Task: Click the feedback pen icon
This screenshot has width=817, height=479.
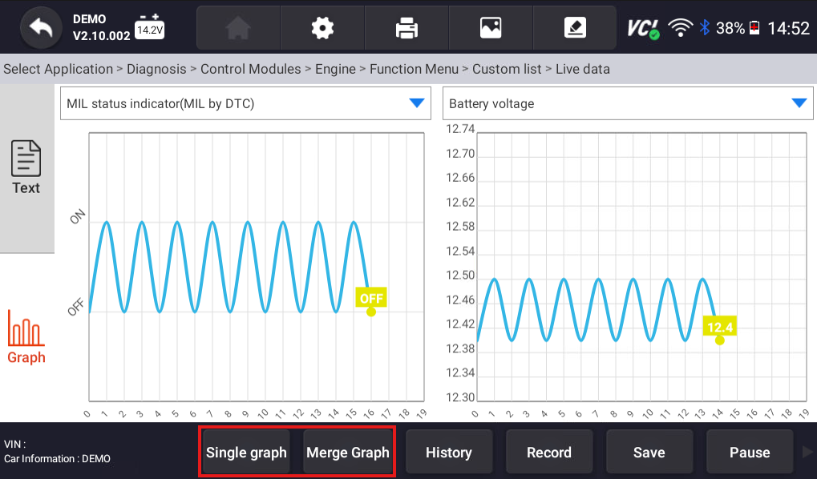Action: pyautogui.click(x=574, y=26)
